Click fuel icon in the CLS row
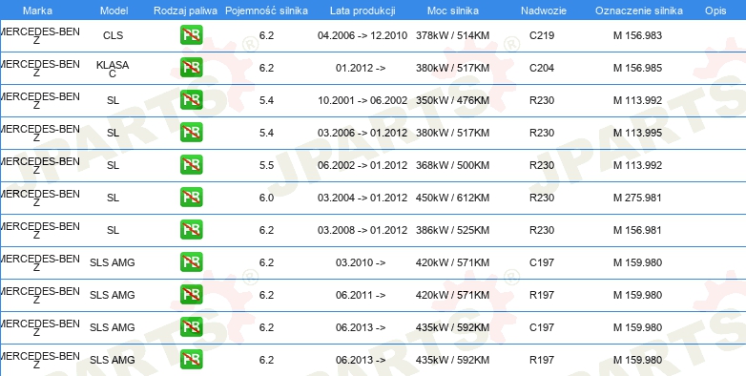Screen dimensions: 746x376 coord(191,35)
